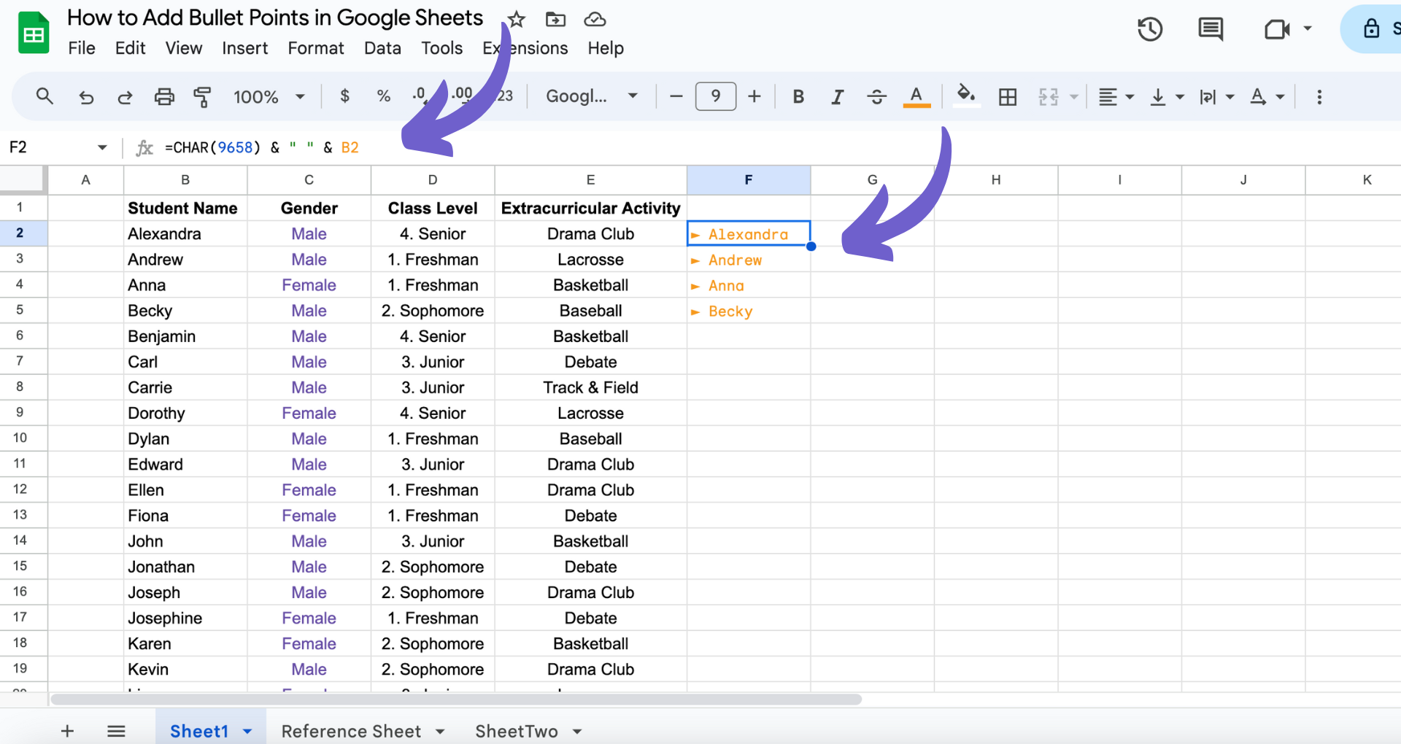
Task: Click the search icon in the toolbar
Action: (x=44, y=96)
